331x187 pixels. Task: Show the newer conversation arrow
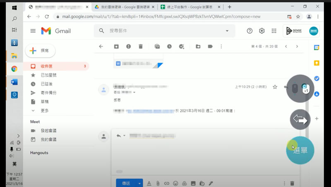coord(286,46)
